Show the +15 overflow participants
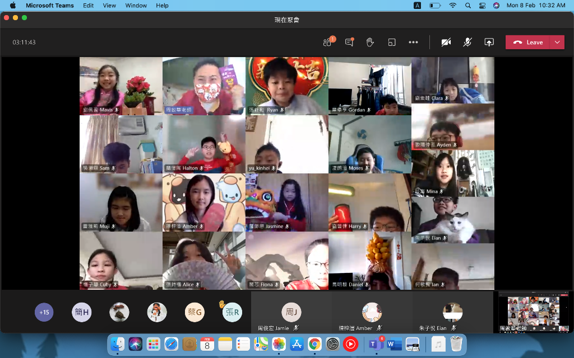 (x=44, y=312)
